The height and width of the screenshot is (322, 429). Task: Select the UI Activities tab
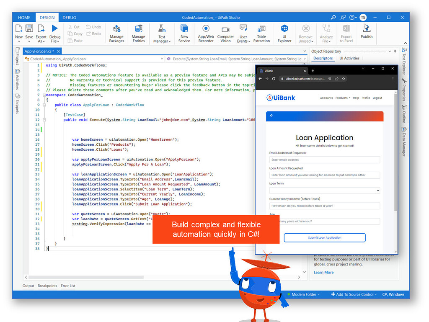click(x=349, y=58)
